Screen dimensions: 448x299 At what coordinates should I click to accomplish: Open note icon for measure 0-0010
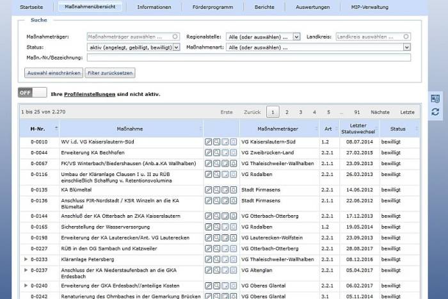[225, 141]
